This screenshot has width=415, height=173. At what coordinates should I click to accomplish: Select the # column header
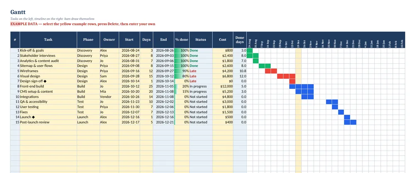coord(15,40)
